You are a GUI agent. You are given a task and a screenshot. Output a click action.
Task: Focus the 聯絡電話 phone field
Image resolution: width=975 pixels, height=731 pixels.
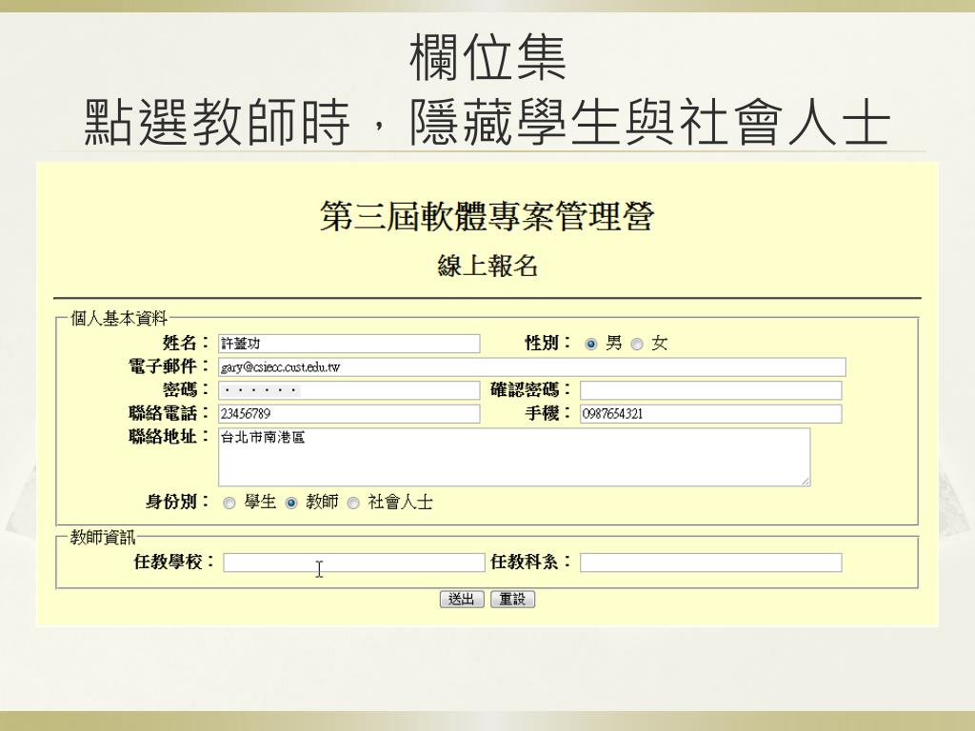[x=348, y=414]
